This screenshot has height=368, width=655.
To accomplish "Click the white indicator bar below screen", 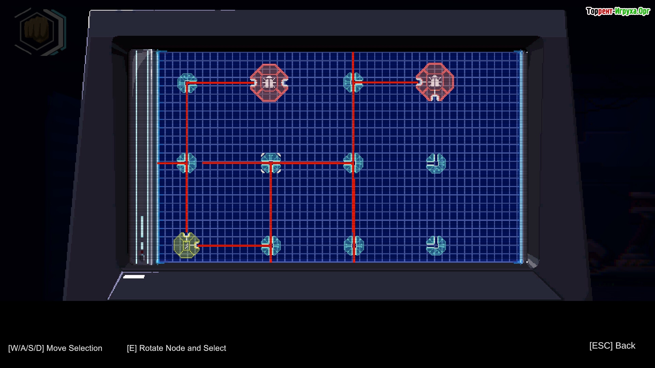I will [134, 277].
